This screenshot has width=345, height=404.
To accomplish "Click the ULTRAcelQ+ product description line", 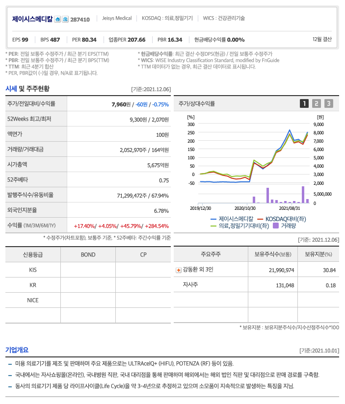I will tap(124, 363).
